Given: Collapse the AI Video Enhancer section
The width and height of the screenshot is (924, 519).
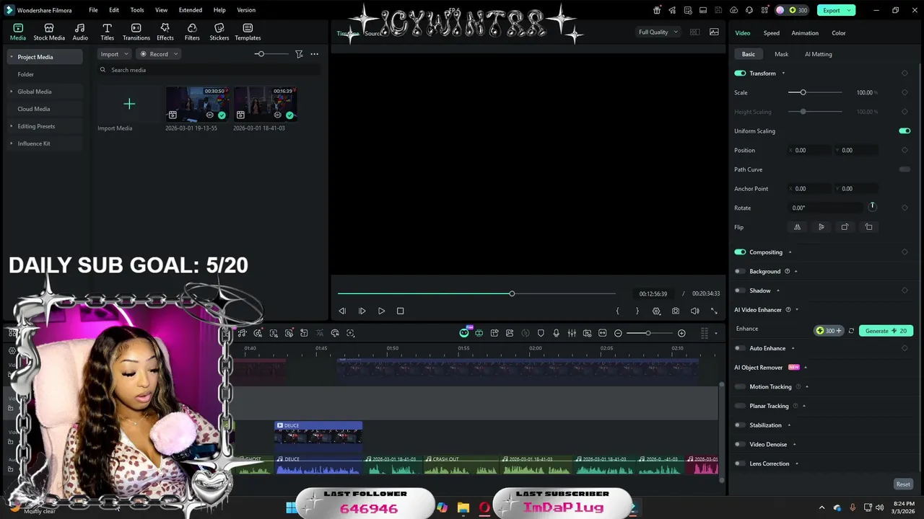Looking at the screenshot, I should (x=796, y=310).
